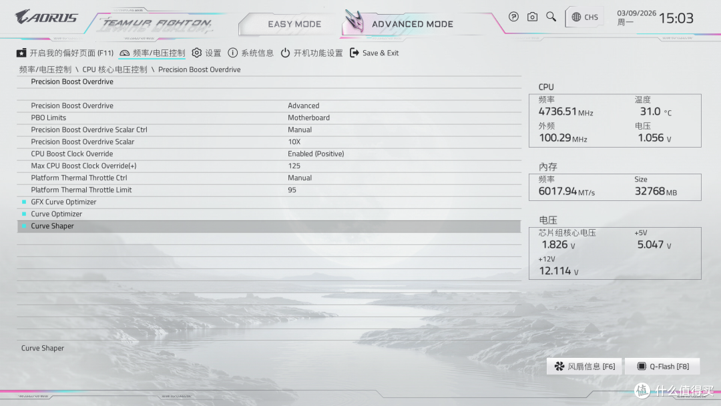
Task: Click the gear settings icon
Action: coord(197,53)
